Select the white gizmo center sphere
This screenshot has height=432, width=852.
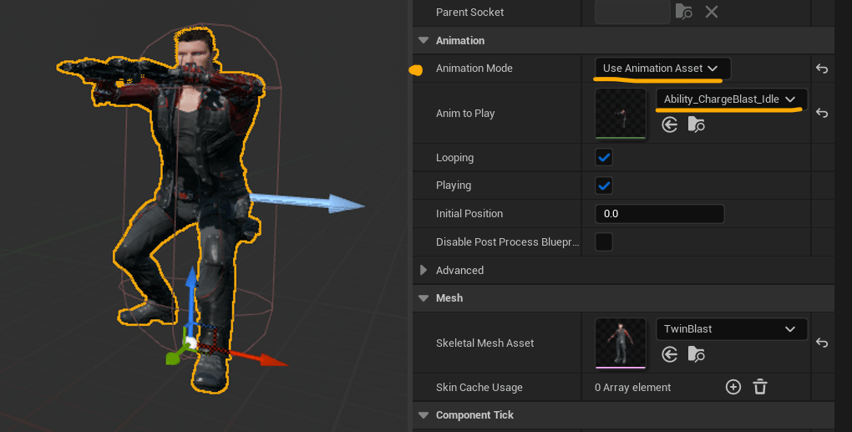(x=190, y=343)
